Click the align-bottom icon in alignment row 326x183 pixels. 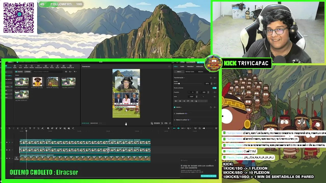click(x=196, y=101)
